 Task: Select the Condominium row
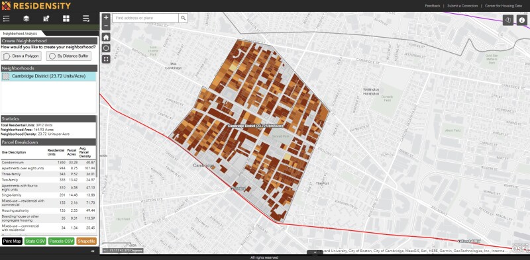[x=48, y=162]
